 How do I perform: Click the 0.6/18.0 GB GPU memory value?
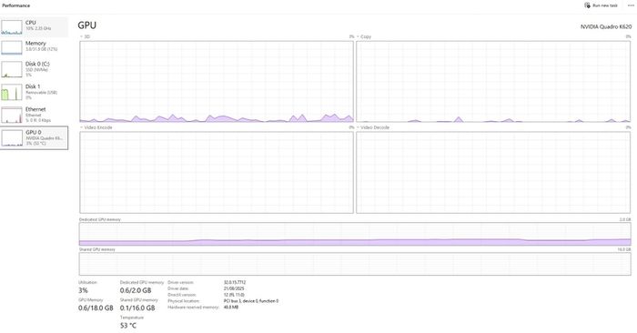point(96,308)
